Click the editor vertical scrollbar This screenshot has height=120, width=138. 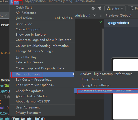[102, 49]
